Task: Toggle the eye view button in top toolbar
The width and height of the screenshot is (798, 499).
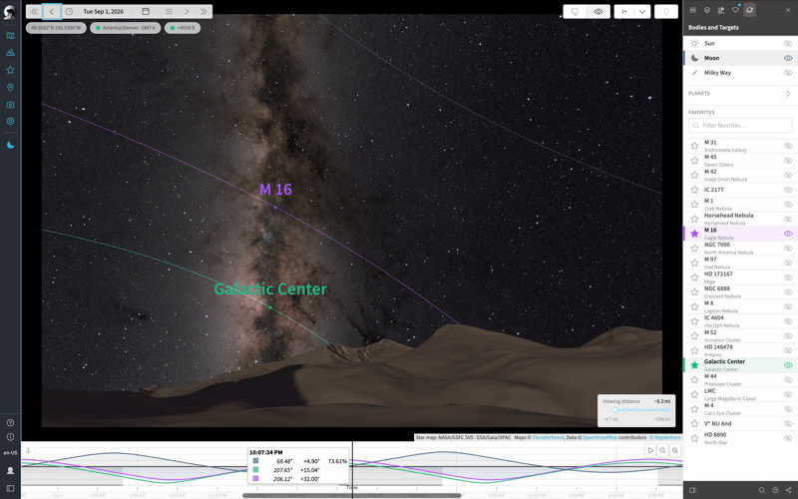Action: tap(598, 11)
